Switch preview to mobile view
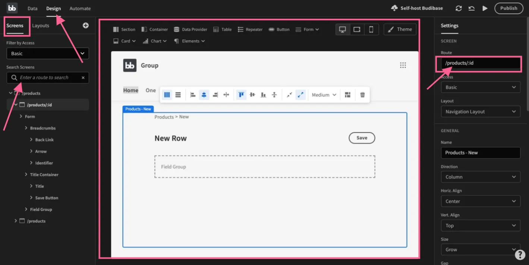The image size is (529, 265). click(x=371, y=29)
